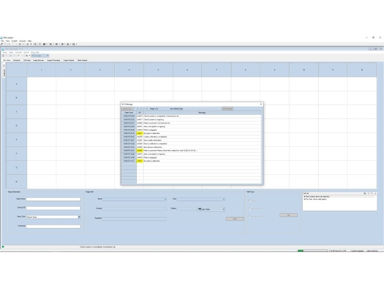Click the Switch Time button
Screen dimensions: 384x288
point(127,109)
